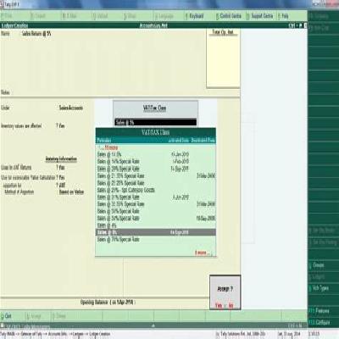Viewport: 339px width, 339px height.
Task: Click the Name field containing Sales Return @ 5%
Action: (36, 33)
